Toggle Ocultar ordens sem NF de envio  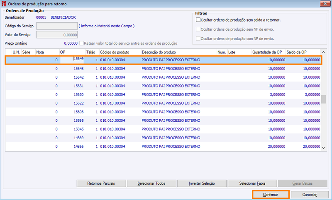pyautogui.click(x=198, y=29)
